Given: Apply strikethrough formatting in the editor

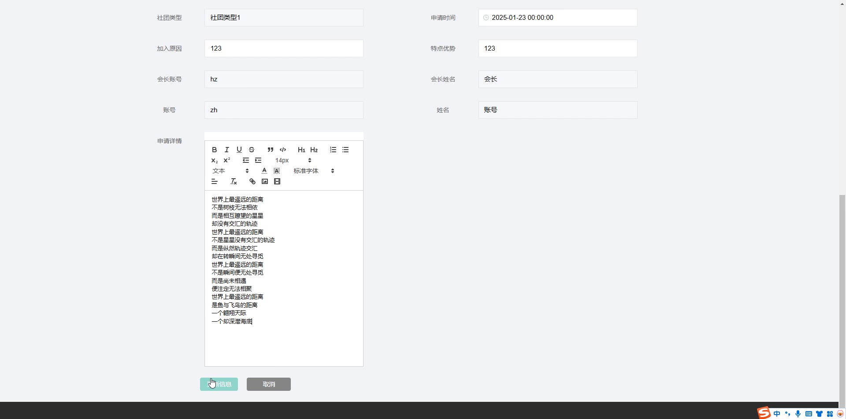Looking at the screenshot, I should (252, 150).
